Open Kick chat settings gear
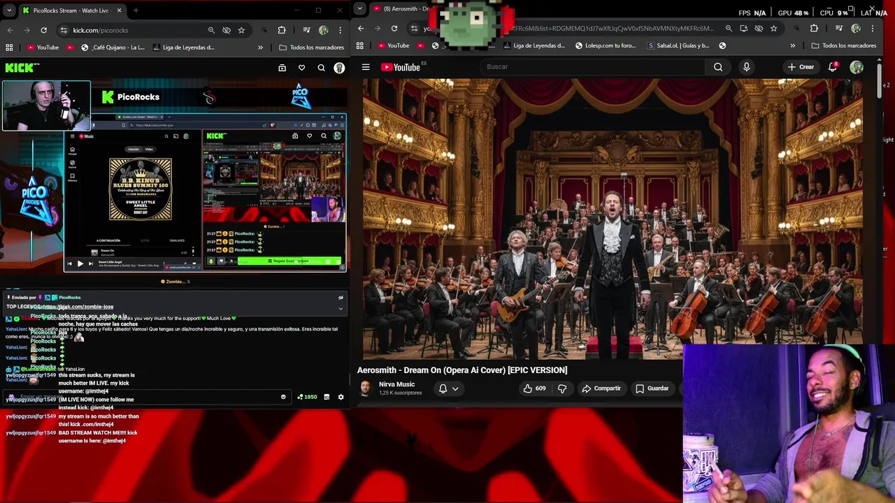 341,397
